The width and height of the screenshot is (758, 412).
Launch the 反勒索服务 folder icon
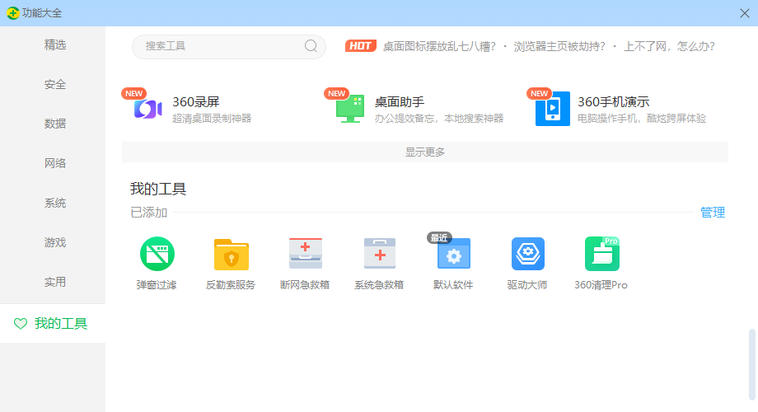pyautogui.click(x=231, y=255)
